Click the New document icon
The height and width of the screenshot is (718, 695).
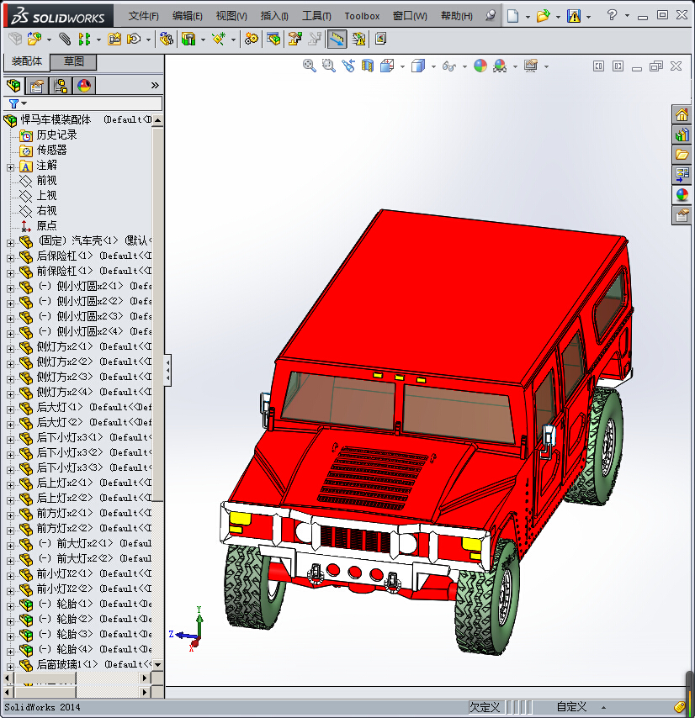point(512,16)
